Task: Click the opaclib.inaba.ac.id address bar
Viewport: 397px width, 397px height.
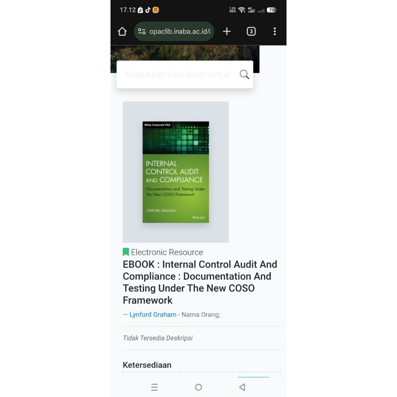Action: pos(174,31)
